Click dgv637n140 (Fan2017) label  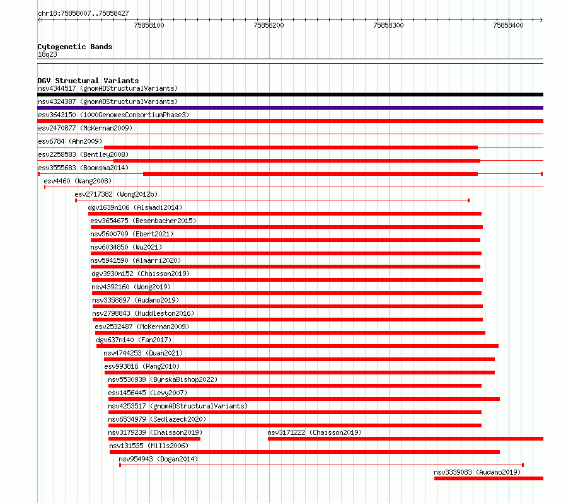134,340
